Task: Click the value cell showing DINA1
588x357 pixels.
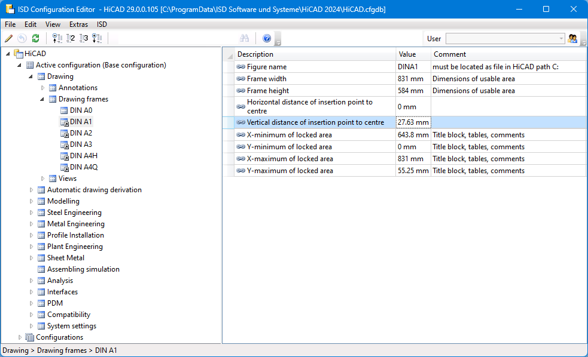Action: coord(413,67)
